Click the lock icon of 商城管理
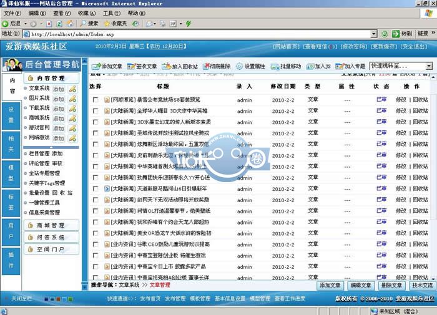Image resolution: width=437 pixels, height=315 pixels. [x=31, y=225]
